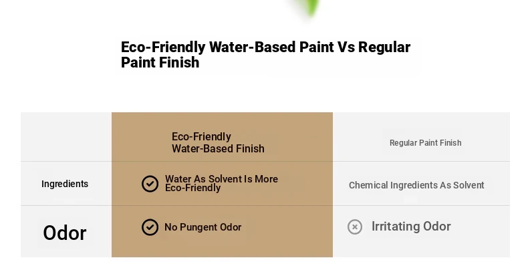Click the checkmark icon next to No Pungent Odor

tap(150, 227)
